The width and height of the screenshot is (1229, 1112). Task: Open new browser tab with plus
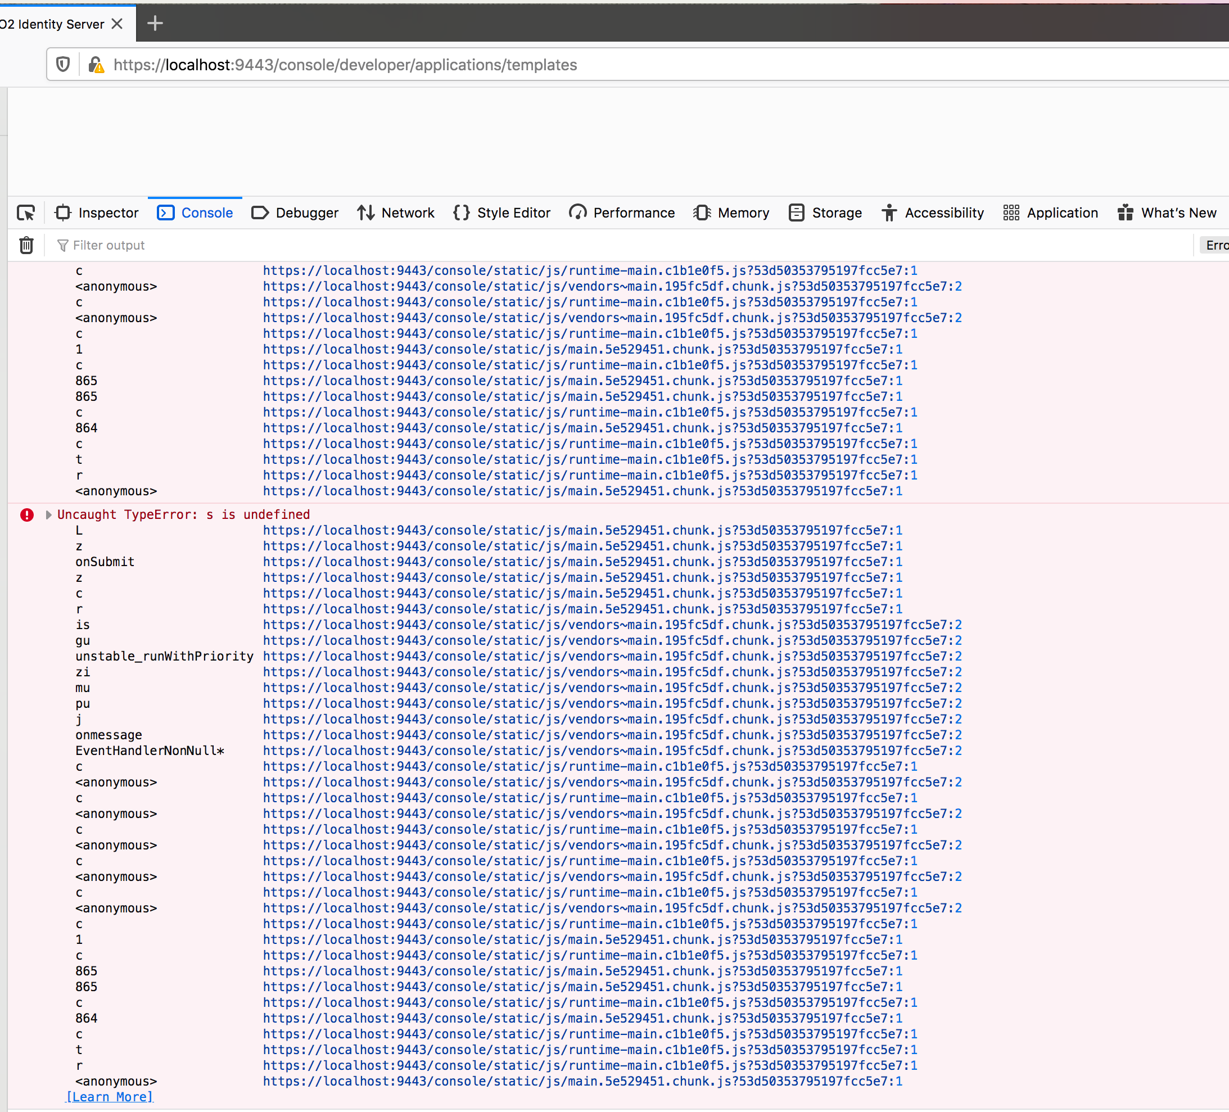tap(155, 23)
